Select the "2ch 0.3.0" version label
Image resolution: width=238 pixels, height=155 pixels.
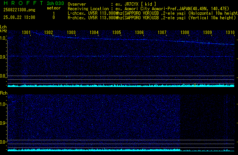[x=55, y=3]
